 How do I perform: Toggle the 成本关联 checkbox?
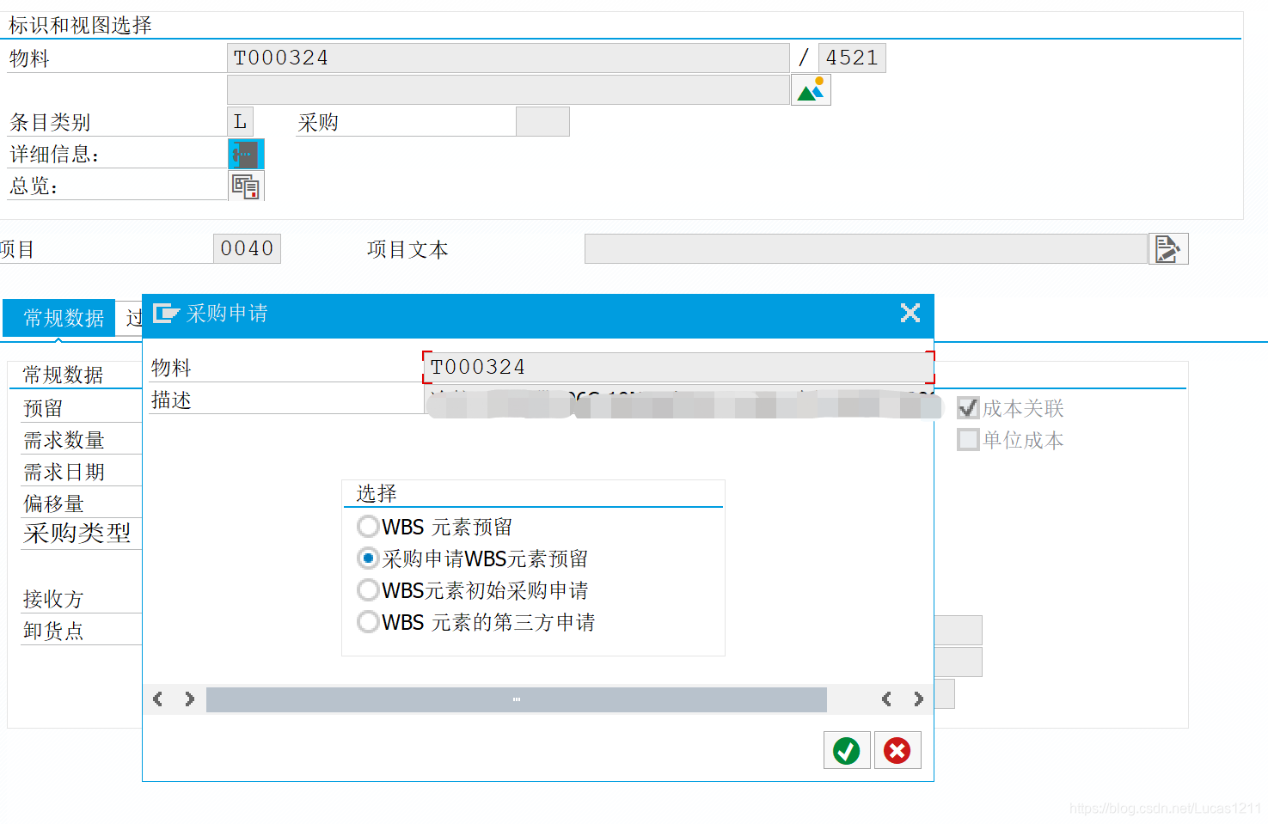tap(968, 408)
